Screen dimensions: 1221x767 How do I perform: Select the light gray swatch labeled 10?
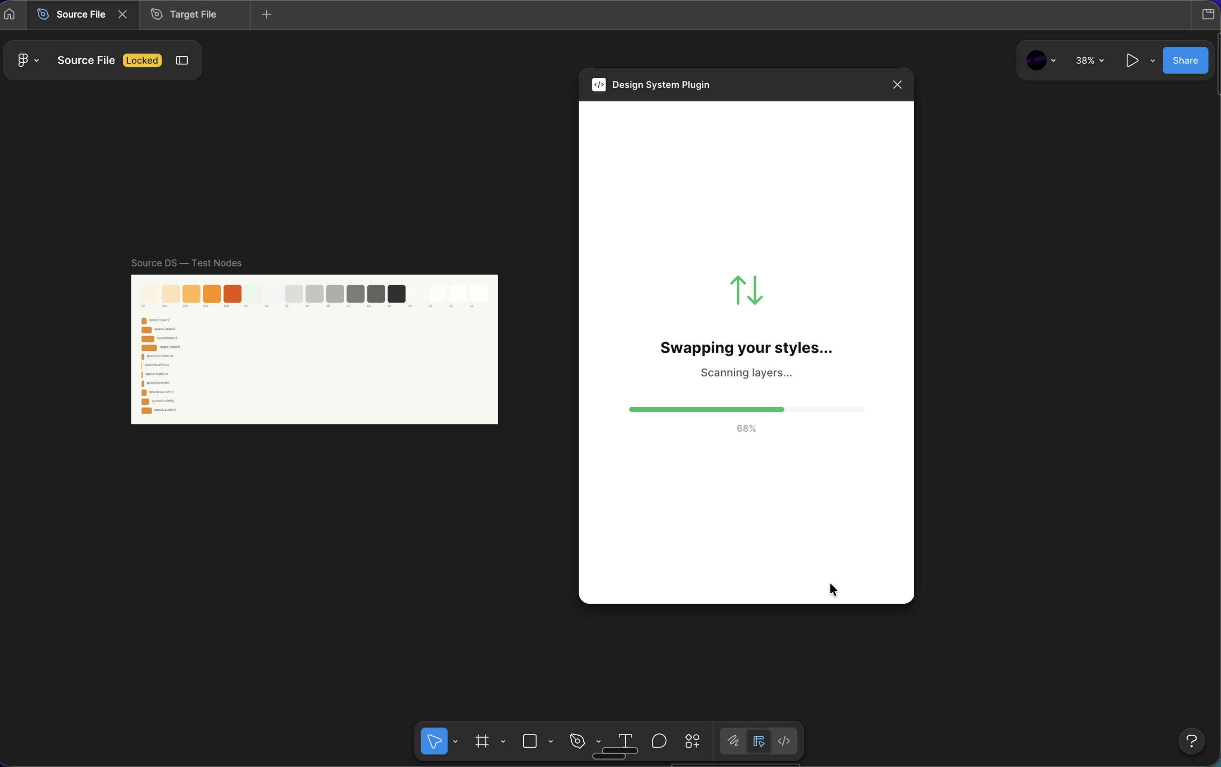tap(294, 294)
